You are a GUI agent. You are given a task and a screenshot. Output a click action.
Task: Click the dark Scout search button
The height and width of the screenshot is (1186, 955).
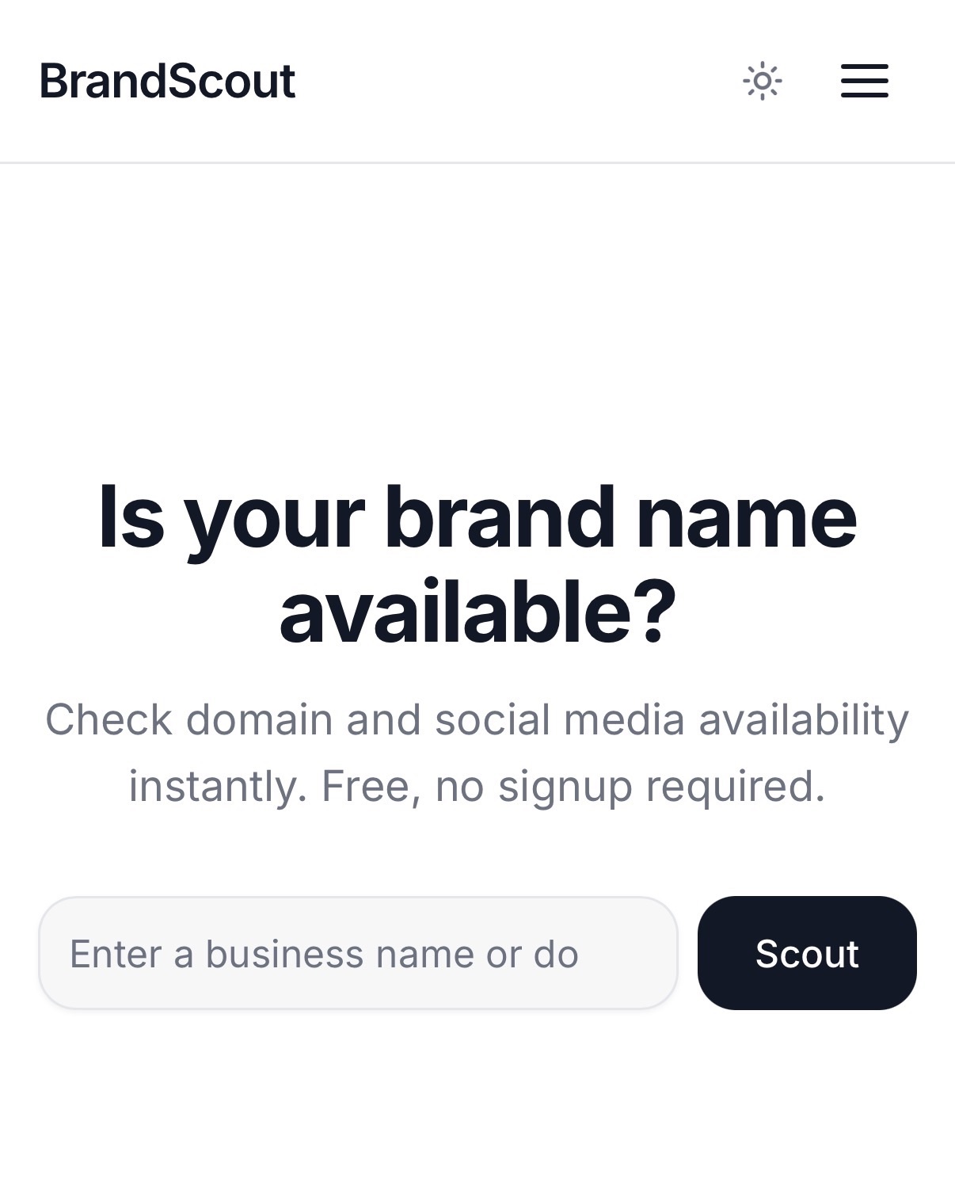tap(806, 953)
